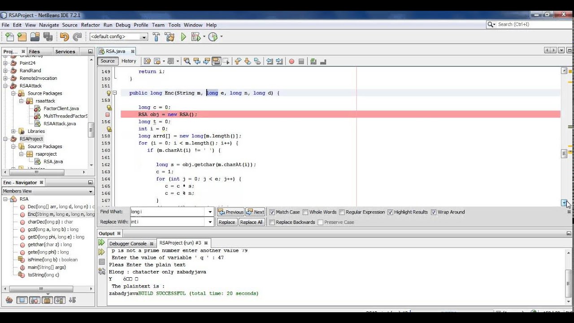The height and width of the screenshot is (323, 574).
Task: Enable the Regular Expression checkbox
Action: (x=342, y=212)
